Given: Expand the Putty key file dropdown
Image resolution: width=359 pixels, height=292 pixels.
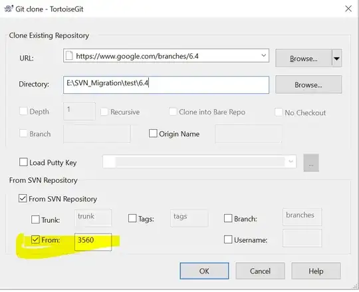Looking at the screenshot, I should [x=291, y=162].
